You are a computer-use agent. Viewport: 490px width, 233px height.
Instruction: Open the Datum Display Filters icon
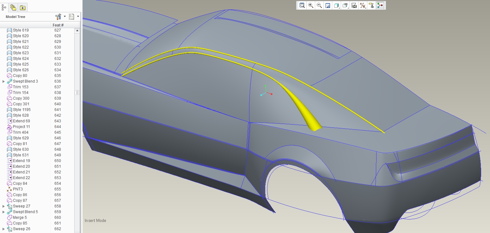[x=363, y=5]
